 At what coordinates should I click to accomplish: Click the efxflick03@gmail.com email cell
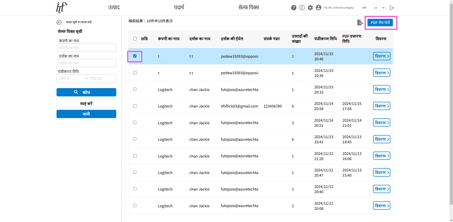click(239, 106)
